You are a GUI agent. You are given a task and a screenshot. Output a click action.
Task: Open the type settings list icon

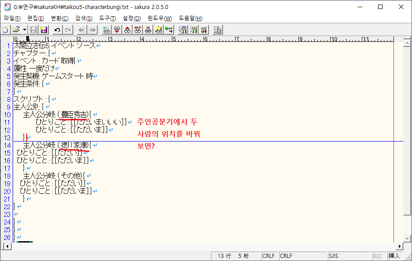point(183,30)
